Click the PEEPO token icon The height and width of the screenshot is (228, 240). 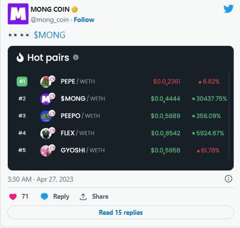46,116
